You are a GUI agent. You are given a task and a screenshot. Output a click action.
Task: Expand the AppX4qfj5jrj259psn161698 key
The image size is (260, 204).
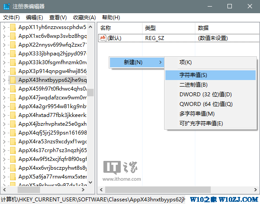click(x=4, y=133)
